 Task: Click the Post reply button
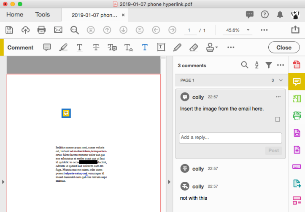pos(273,151)
